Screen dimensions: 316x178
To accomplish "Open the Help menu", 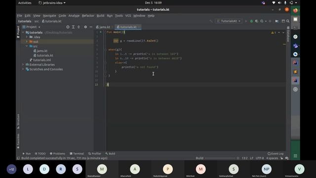I will click(151, 15).
